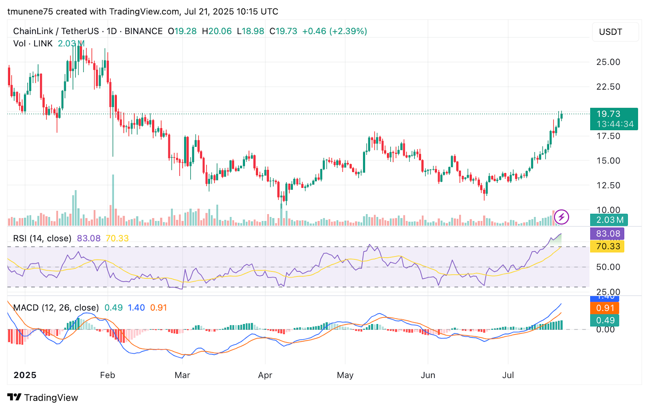Click the low value L18.98 in header
The height and width of the screenshot is (410, 649).
point(250,31)
